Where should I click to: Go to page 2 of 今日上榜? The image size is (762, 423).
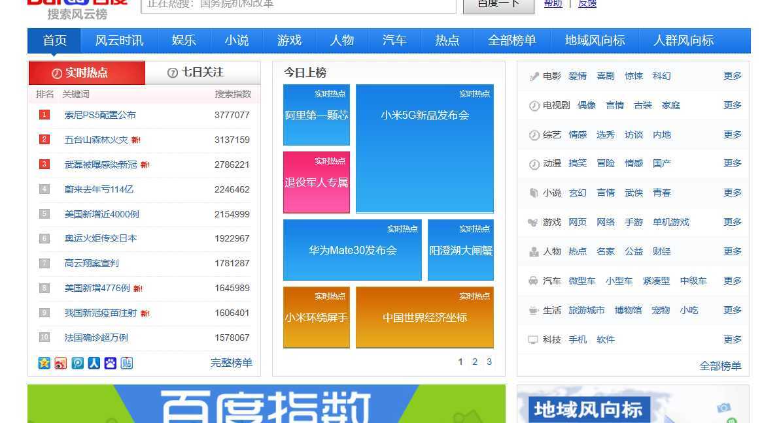pyautogui.click(x=475, y=362)
